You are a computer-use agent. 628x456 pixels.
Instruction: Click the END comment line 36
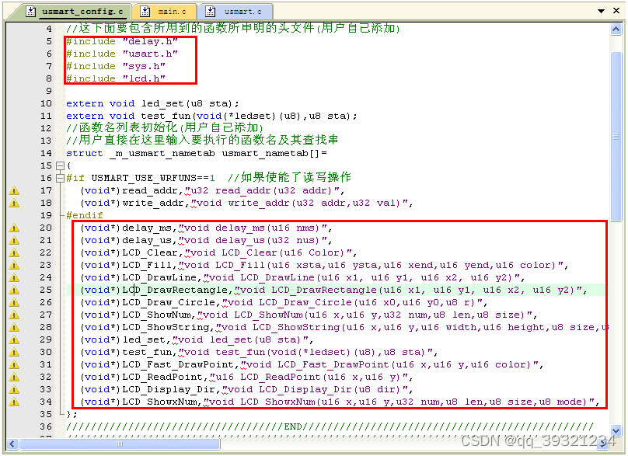tap(330, 426)
